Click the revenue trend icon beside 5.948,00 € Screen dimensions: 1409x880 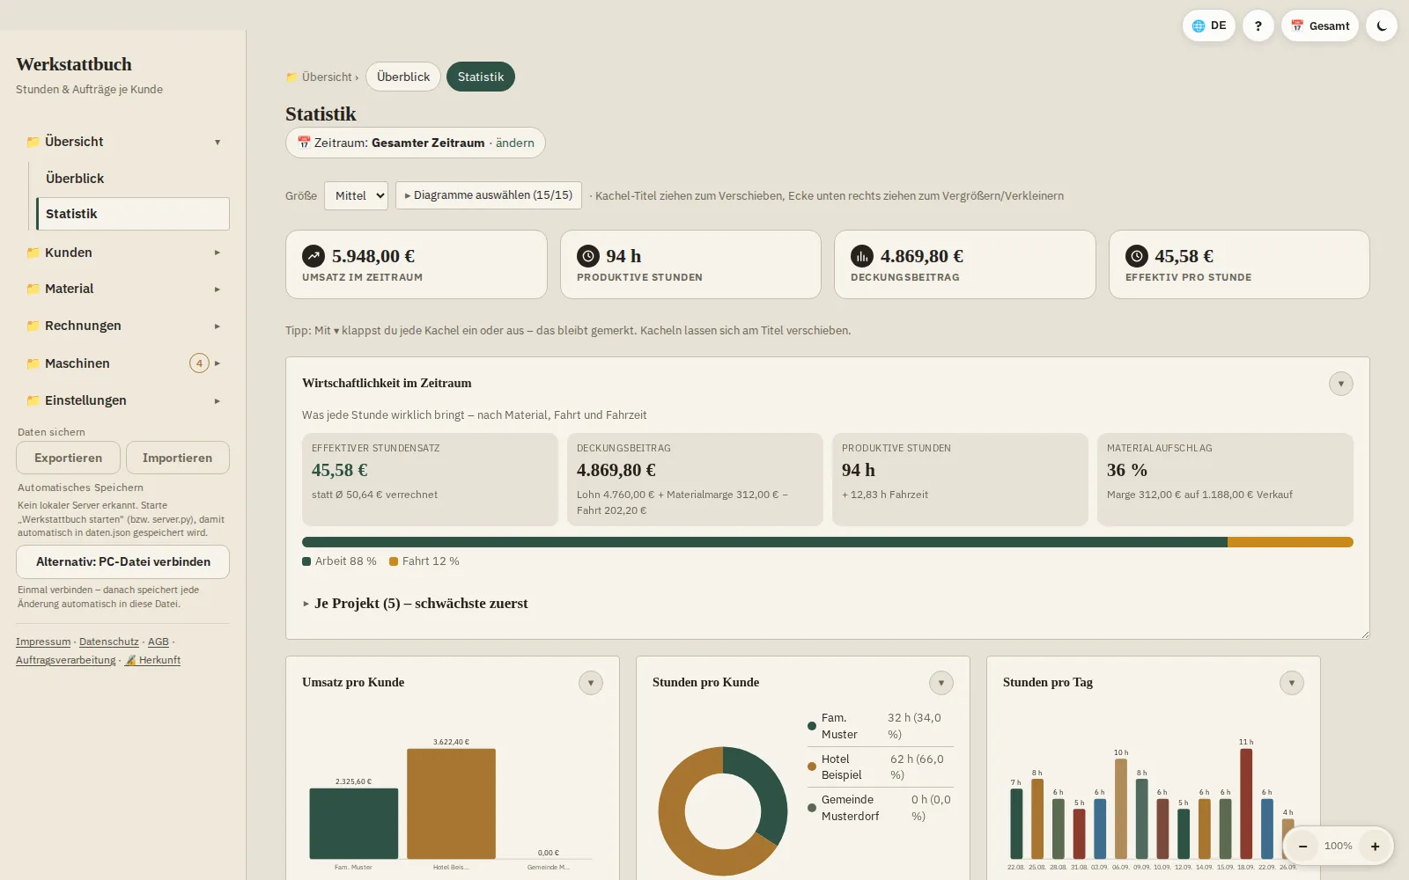[314, 256]
